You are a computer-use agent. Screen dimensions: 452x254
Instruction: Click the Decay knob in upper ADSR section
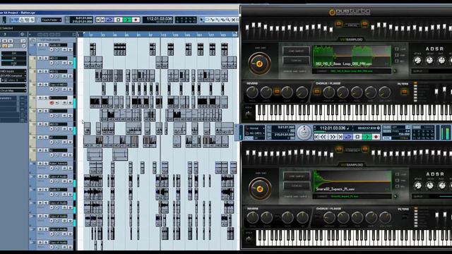429,61
